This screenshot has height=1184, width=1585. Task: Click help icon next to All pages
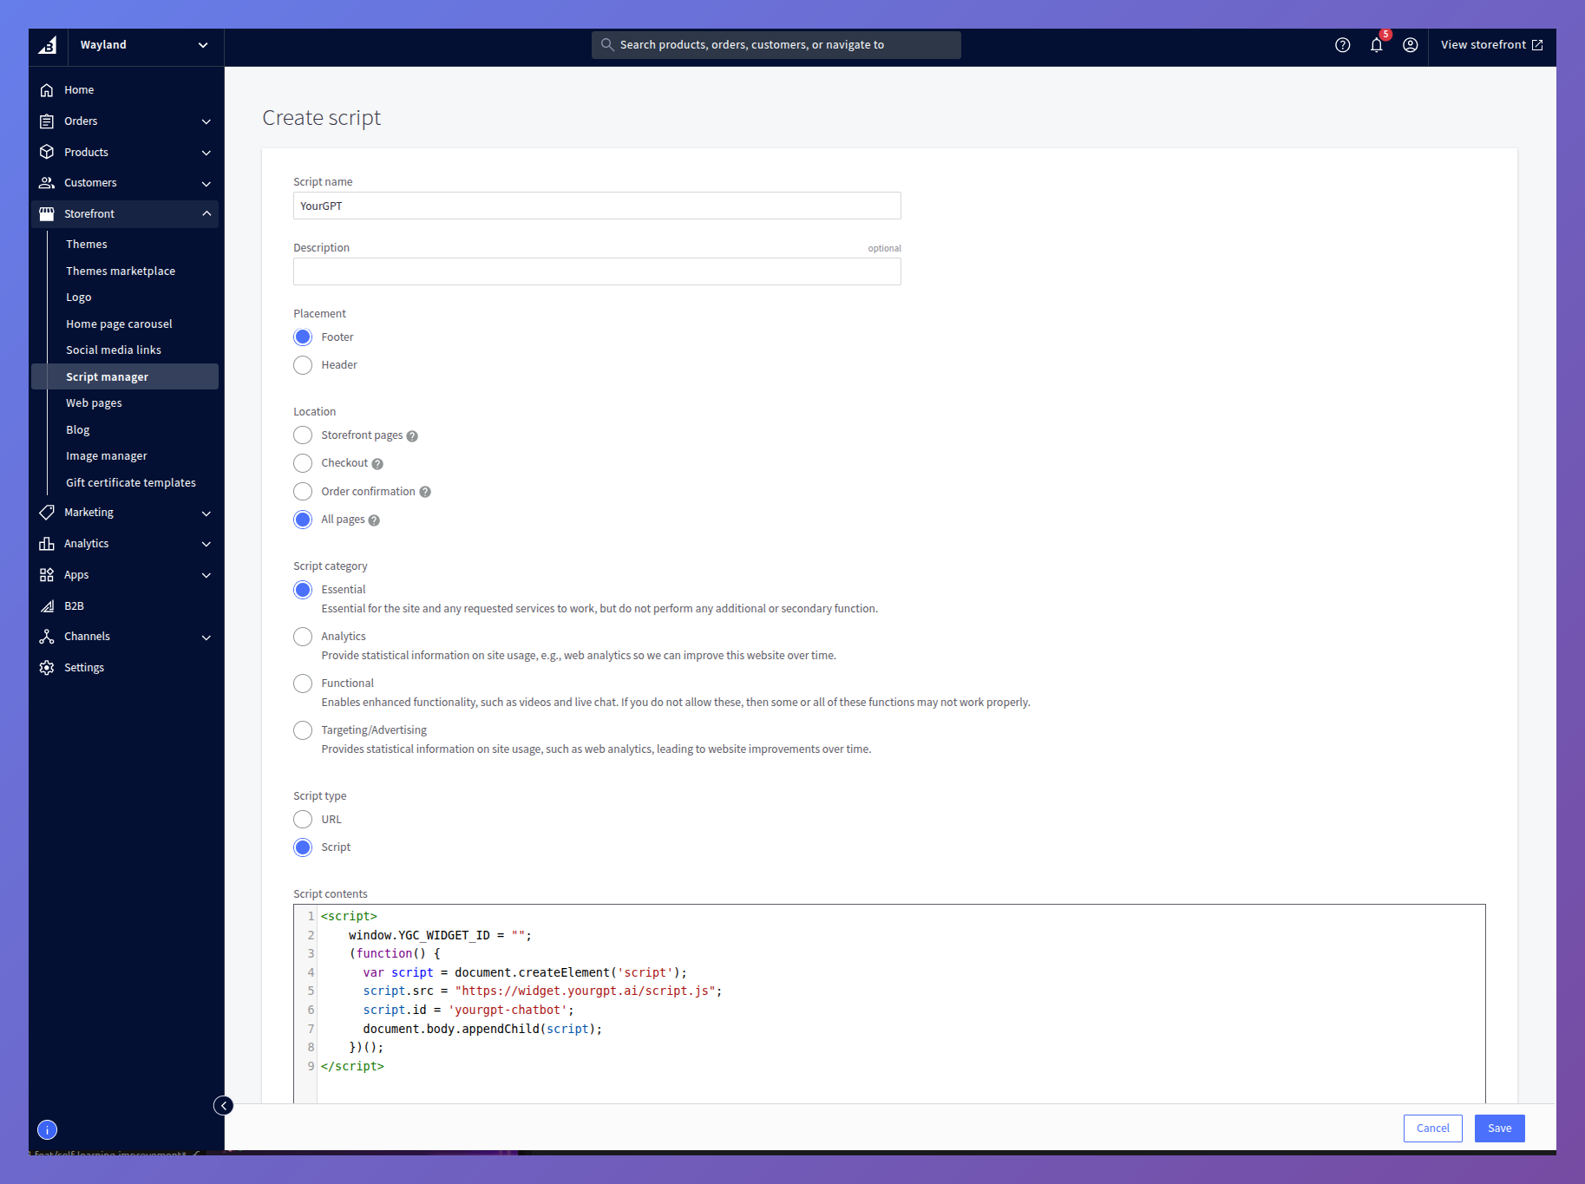374,520
